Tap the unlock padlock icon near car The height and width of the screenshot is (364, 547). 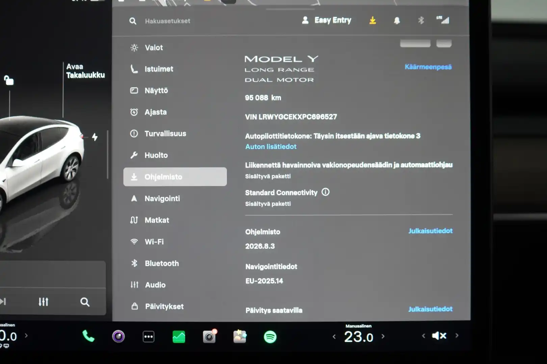(9, 80)
